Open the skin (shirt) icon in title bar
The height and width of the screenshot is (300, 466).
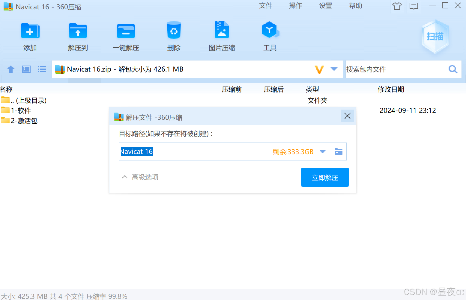click(x=397, y=6)
